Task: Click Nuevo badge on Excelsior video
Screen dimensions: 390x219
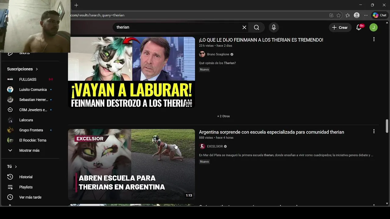Action: [x=204, y=162]
